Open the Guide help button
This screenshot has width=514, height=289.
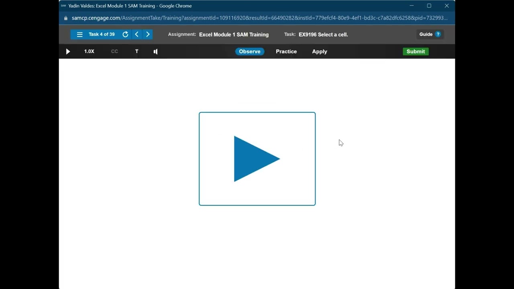click(430, 35)
